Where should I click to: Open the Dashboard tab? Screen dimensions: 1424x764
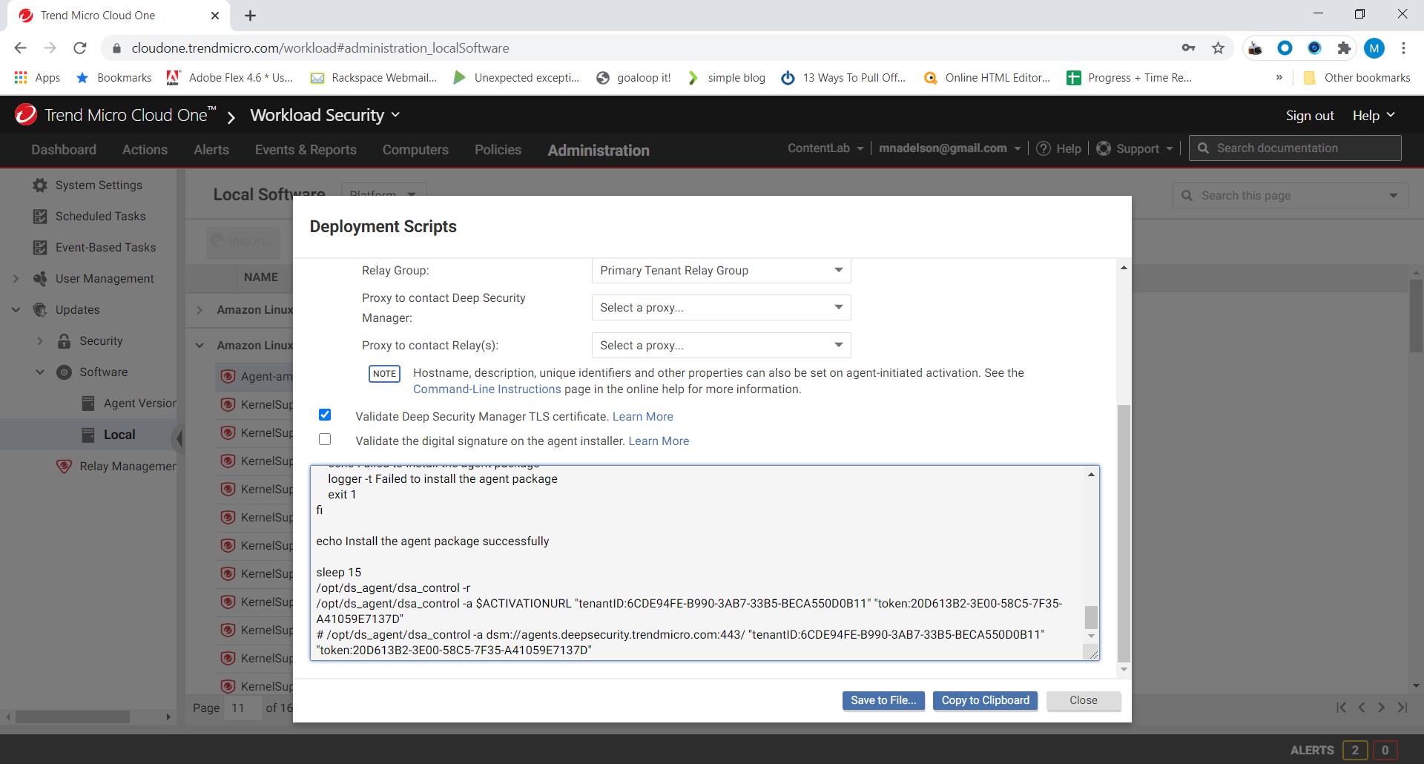64,150
